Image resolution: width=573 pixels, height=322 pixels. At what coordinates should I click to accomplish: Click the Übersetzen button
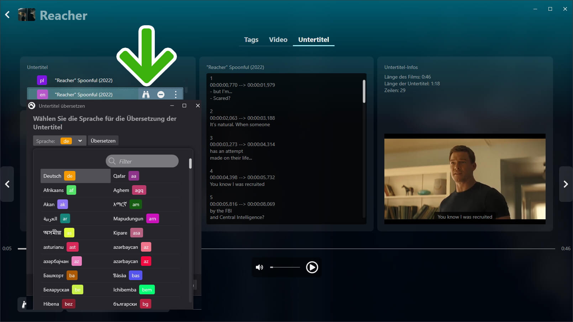(x=103, y=141)
